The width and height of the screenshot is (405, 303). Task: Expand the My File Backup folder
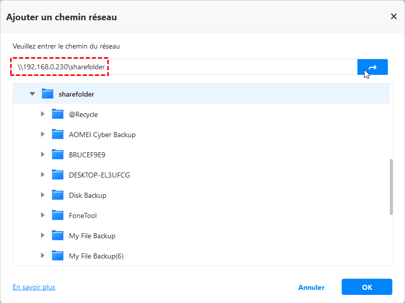tap(43, 236)
